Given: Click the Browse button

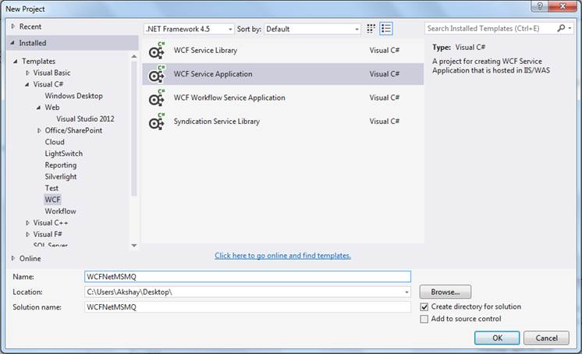Looking at the screenshot, I should (x=445, y=292).
